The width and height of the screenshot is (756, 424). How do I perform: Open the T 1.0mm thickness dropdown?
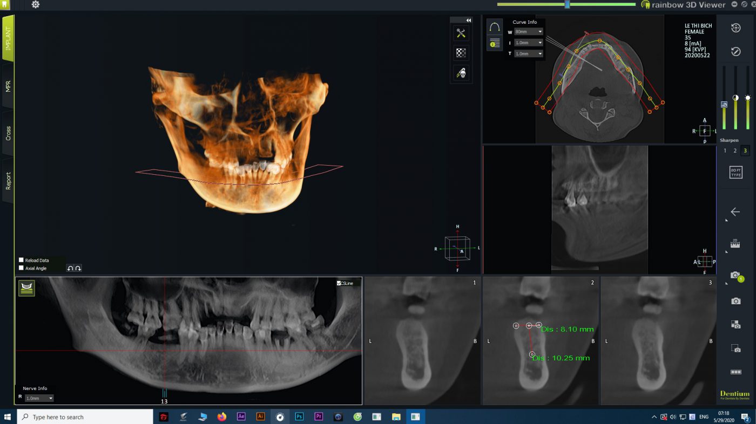pos(529,53)
